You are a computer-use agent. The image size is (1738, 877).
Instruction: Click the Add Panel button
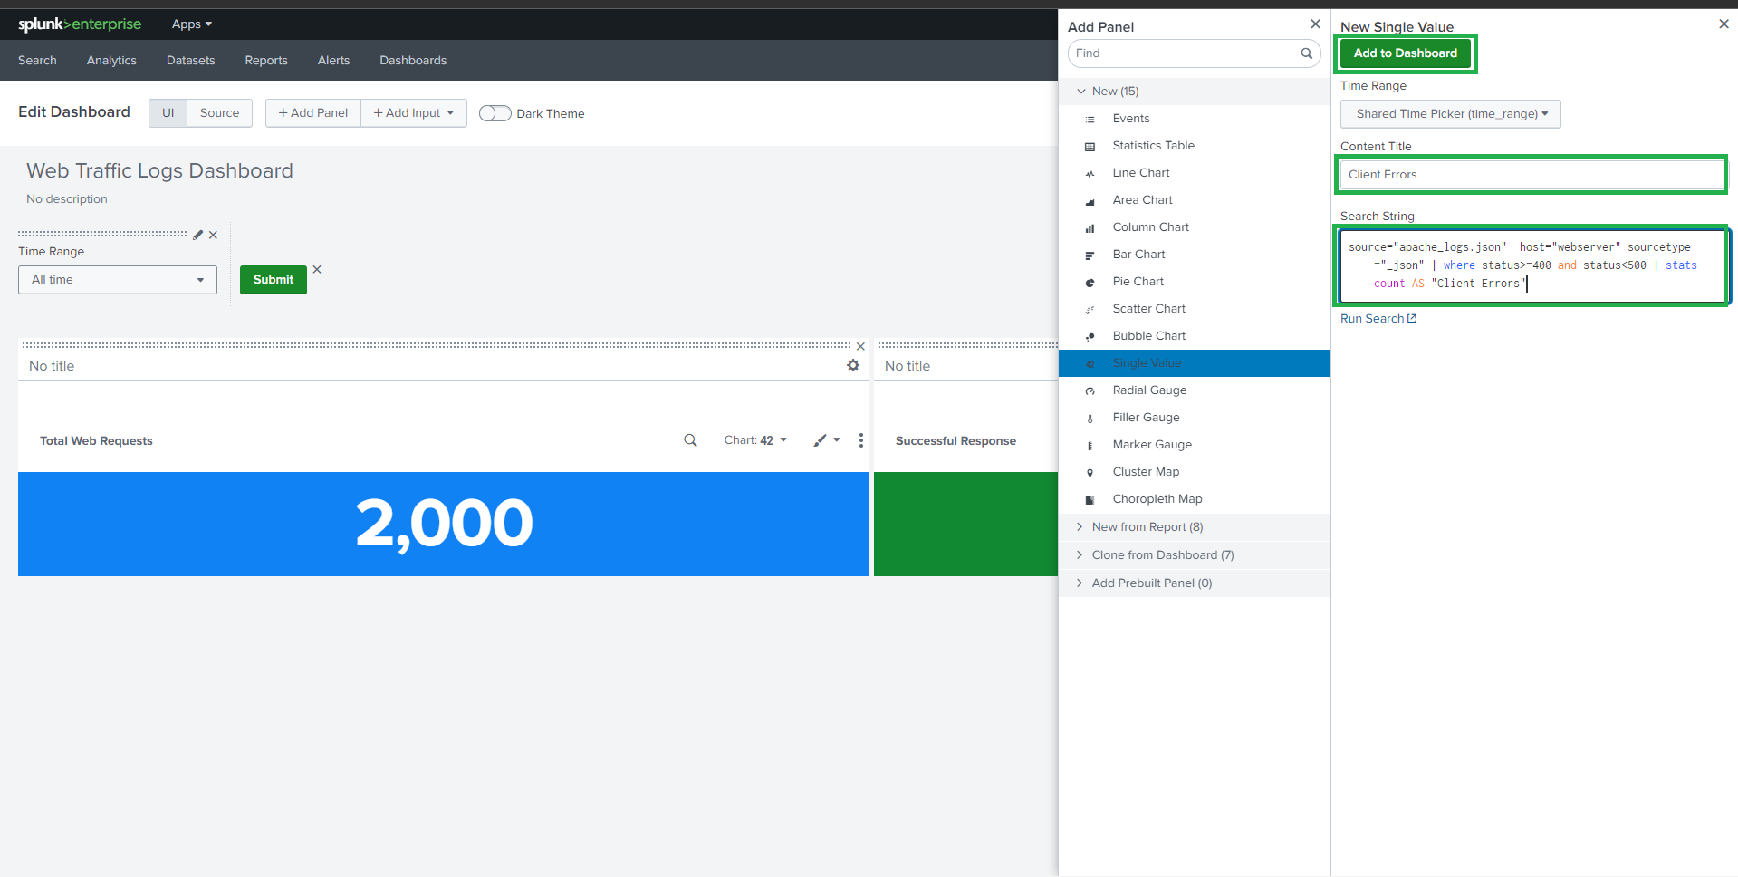313,113
